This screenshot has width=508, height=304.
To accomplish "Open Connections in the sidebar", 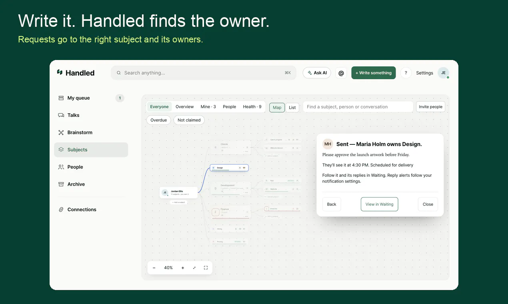I will point(91,209).
